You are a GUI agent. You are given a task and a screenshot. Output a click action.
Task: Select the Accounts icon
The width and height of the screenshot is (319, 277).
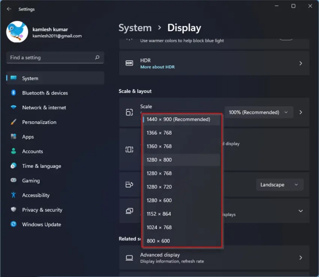click(14, 151)
